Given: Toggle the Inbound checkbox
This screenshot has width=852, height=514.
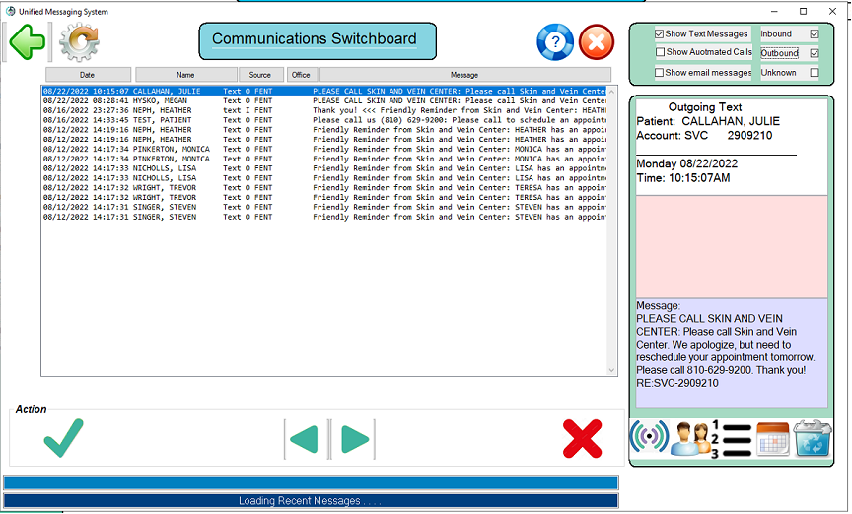Looking at the screenshot, I should pos(815,33).
